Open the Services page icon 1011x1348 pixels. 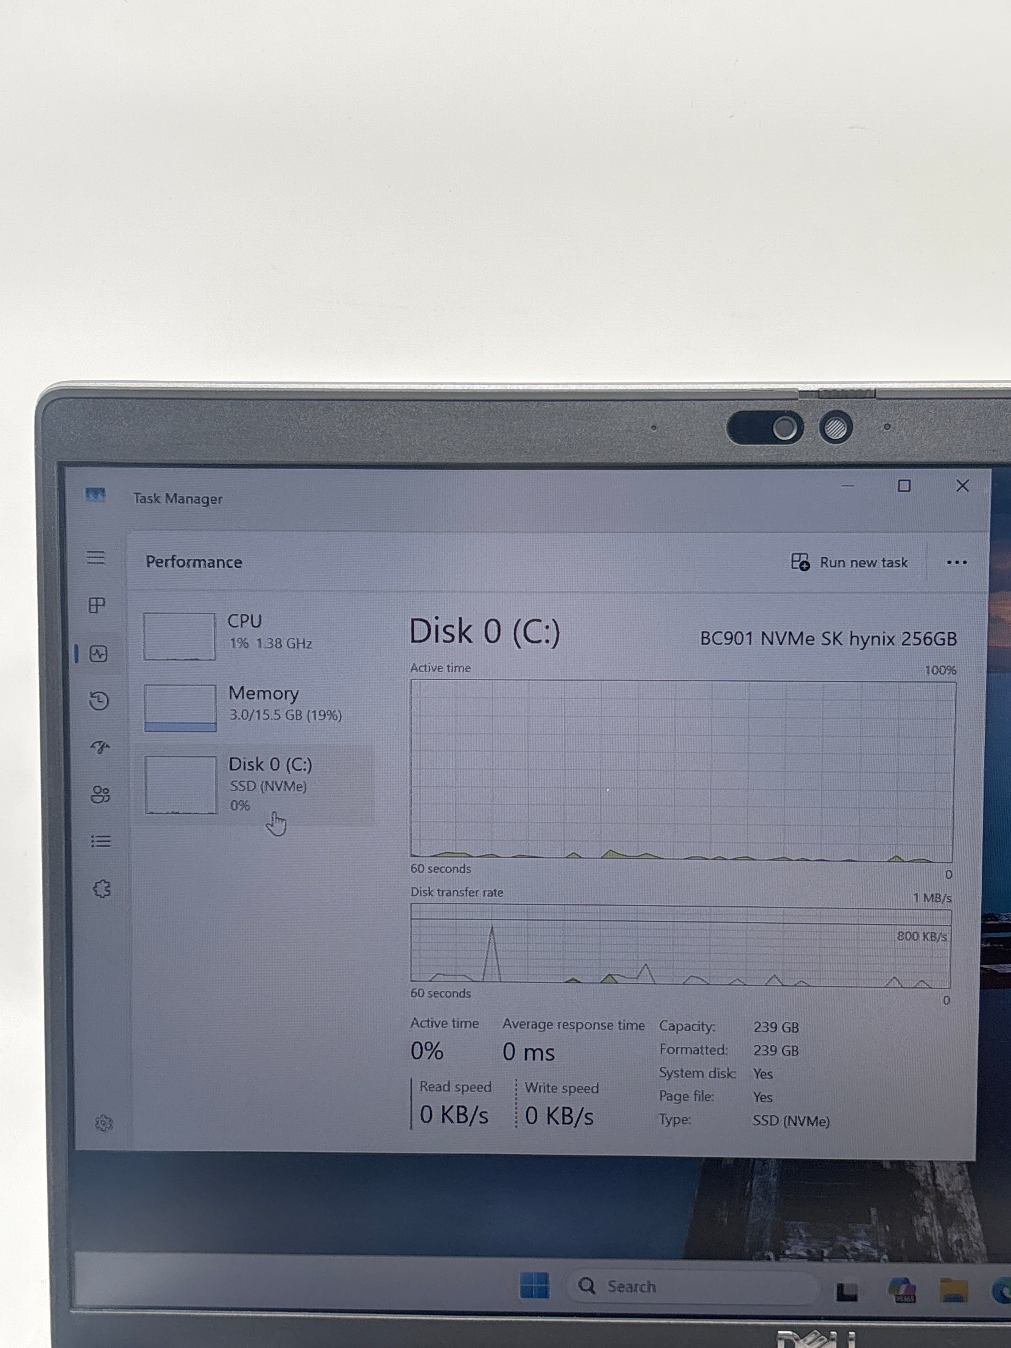[x=102, y=889]
